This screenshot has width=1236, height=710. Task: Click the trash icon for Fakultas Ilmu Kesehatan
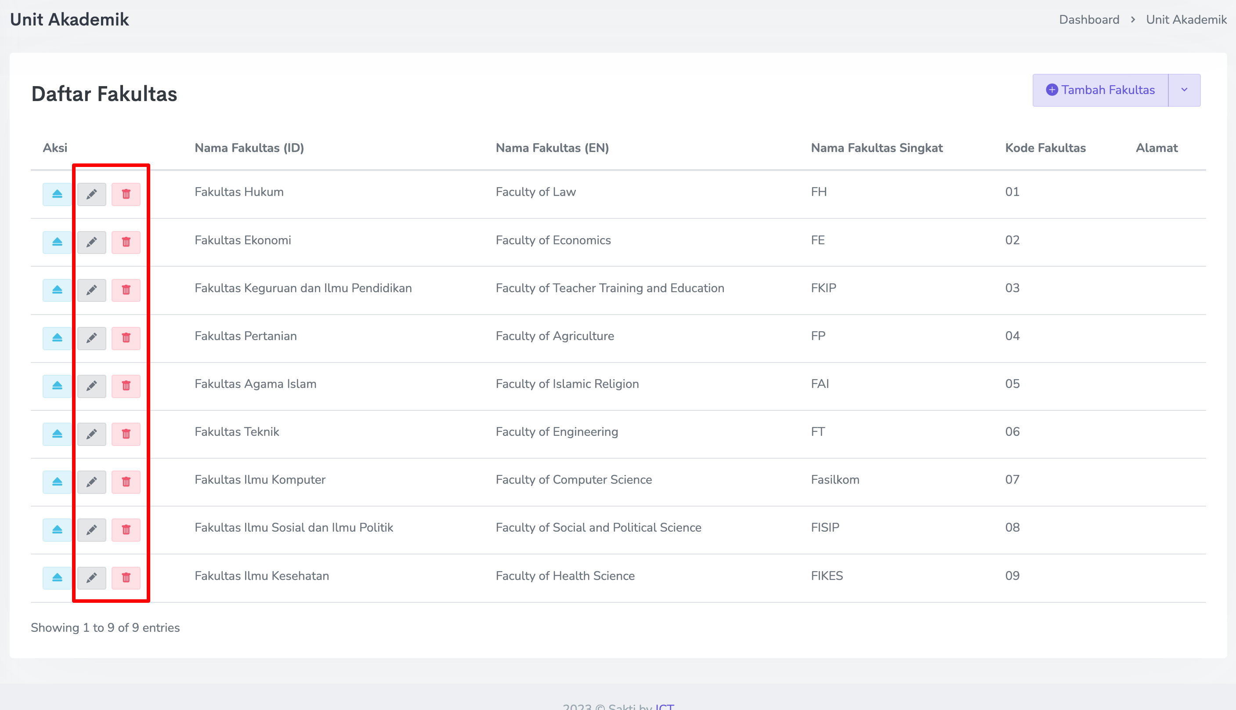point(126,577)
